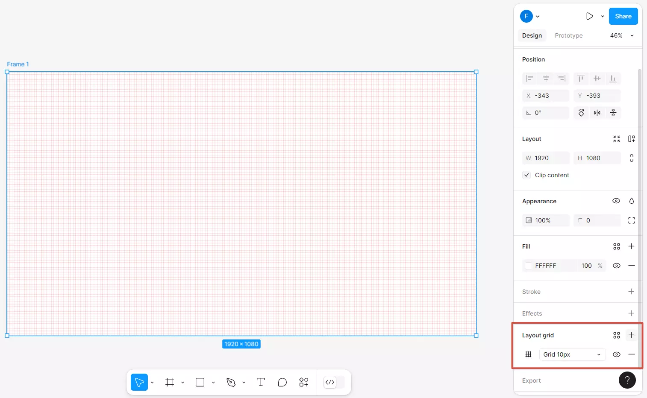This screenshot has height=398, width=647.
Task: Pick the Rectangle shape tool
Action: point(200,382)
